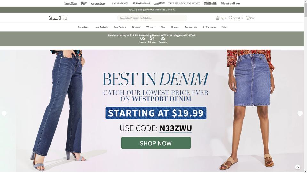This screenshot has width=307, height=173.
Task: Click the Stein Mart header logo
Action: 58,18
